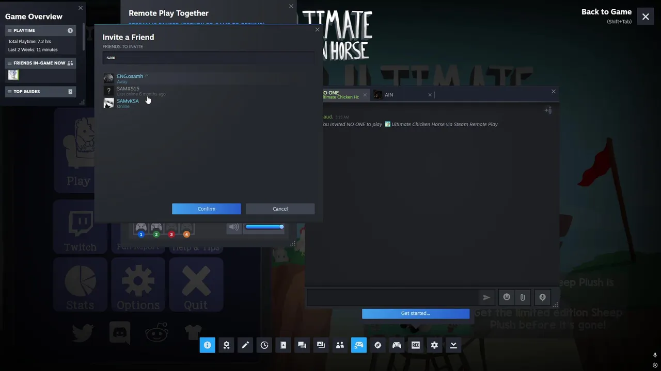The image size is (661, 371).
Task: Open the t-shirt merch icon in game menu
Action: [x=194, y=332]
